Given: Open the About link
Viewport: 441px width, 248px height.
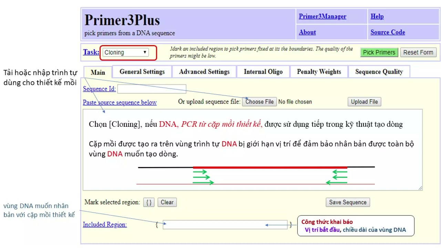Looking at the screenshot, I should tap(307, 32).
